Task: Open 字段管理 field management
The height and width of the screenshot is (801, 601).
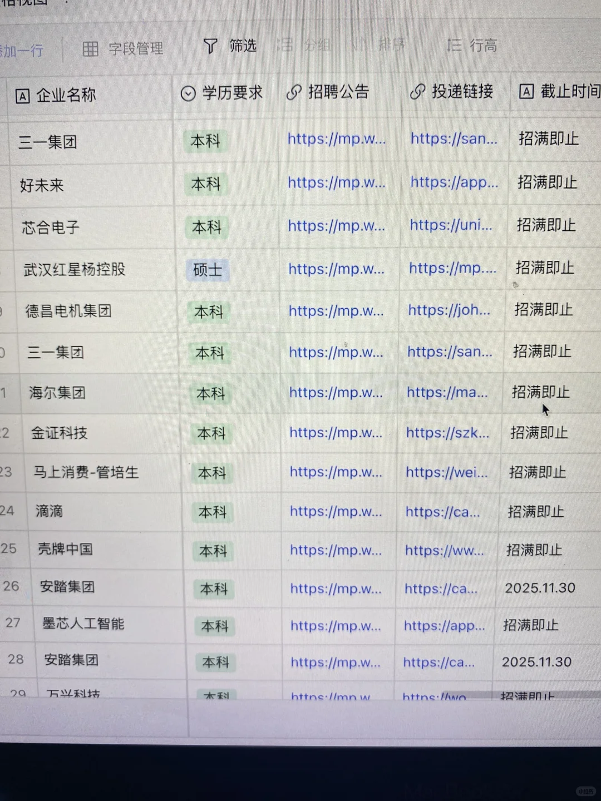Action: (123, 49)
